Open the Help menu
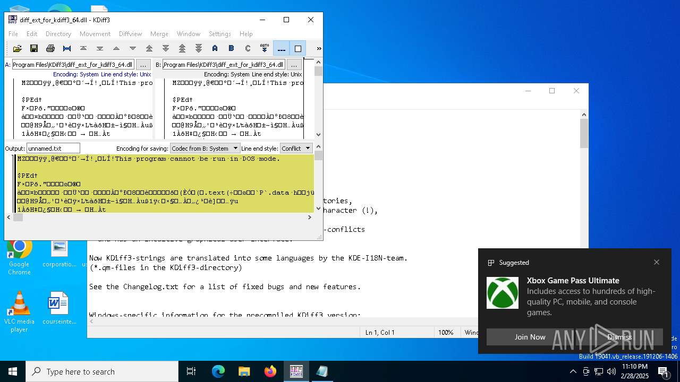This screenshot has width=680, height=382. 246,33
